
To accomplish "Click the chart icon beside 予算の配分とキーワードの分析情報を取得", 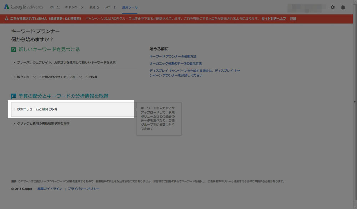I will 14,96.
